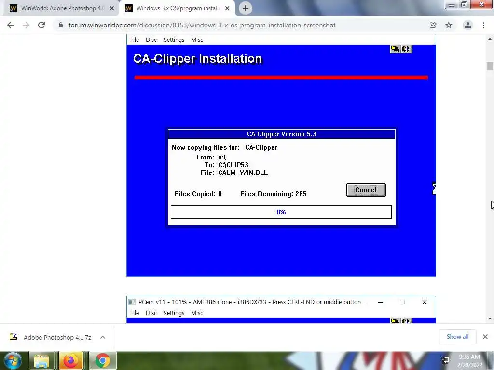The image size is (494, 370).
Task: Close the Windows 3.x OS/program tab
Action: [x=227, y=9]
